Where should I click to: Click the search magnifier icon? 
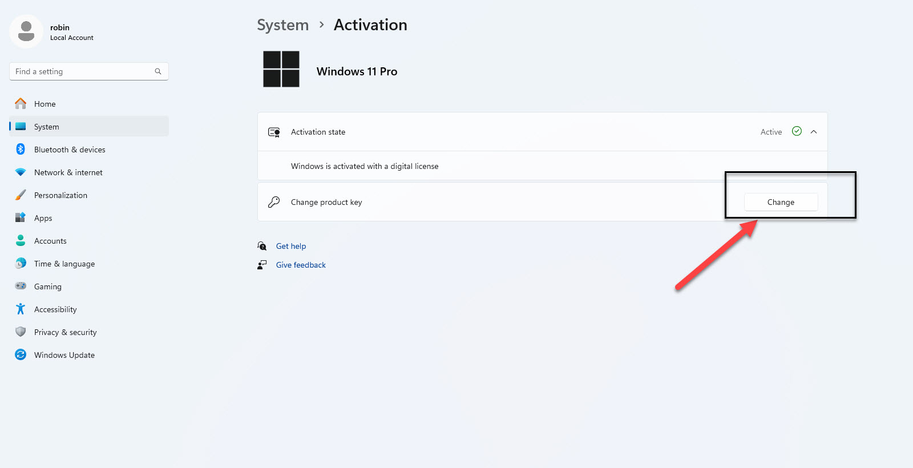[x=158, y=71]
